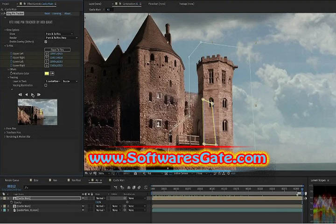
Task: Toggle the Wireframe Color stopwatch
Action: coord(11,73)
